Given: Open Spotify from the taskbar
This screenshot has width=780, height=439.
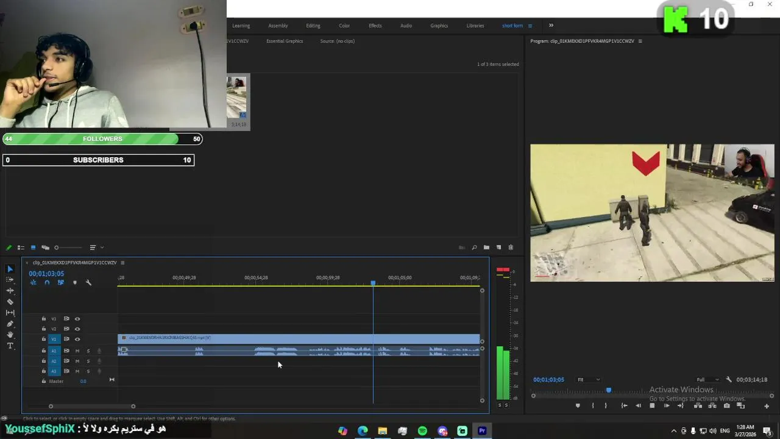Looking at the screenshot, I should pos(422,430).
